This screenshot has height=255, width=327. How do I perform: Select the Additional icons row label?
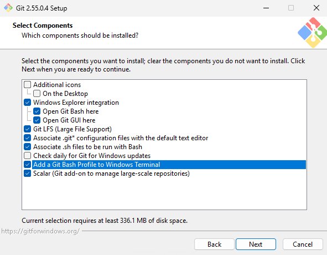click(57, 85)
